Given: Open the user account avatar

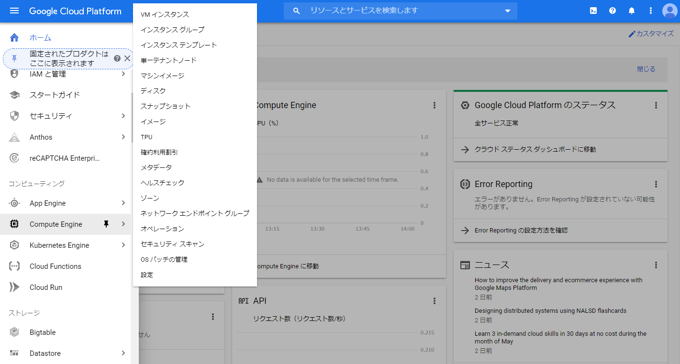Looking at the screenshot, I should tap(670, 11).
